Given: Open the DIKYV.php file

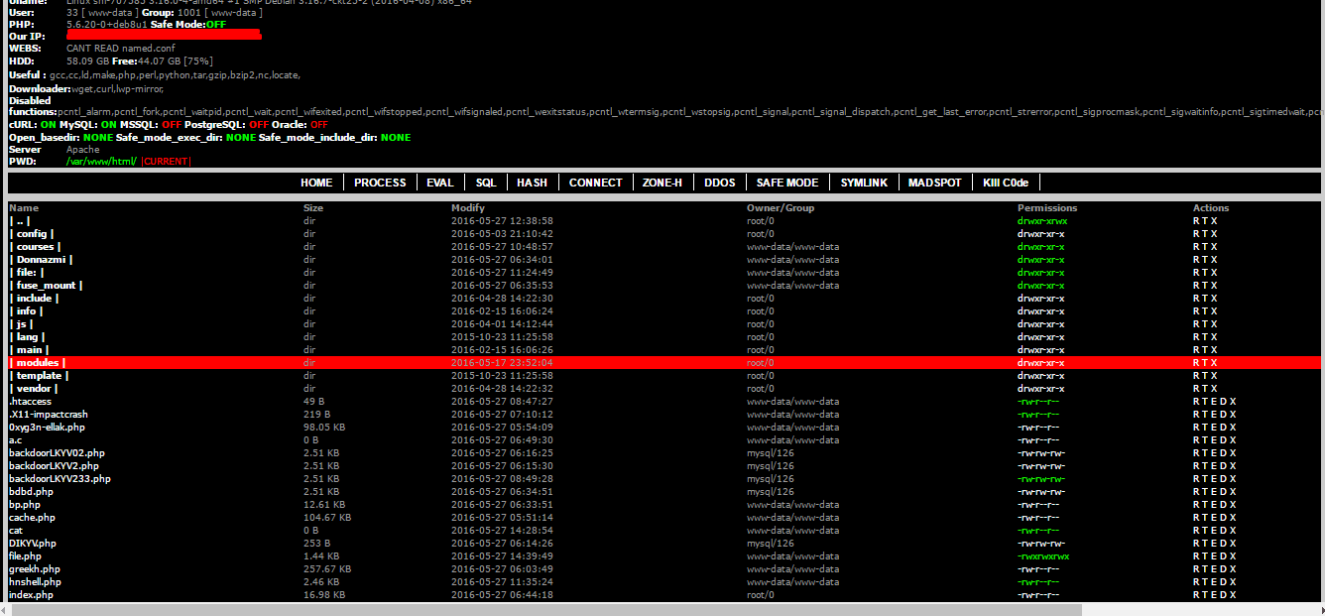Looking at the screenshot, I should point(33,544).
